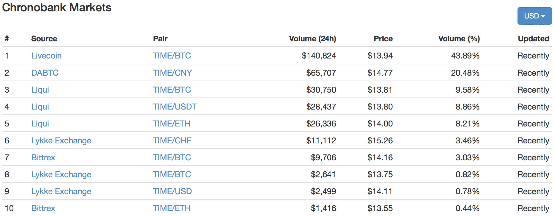Open Lykke Exchange link in row 9
Image resolution: width=554 pixels, height=216 pixels.
point(61,191)
